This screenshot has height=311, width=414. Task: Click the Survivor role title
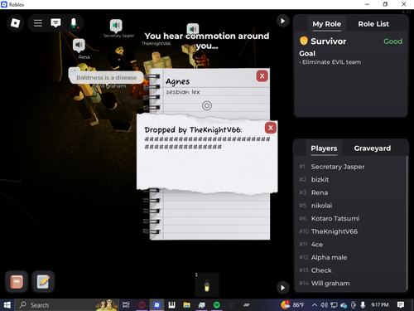(x=328, y=41)
